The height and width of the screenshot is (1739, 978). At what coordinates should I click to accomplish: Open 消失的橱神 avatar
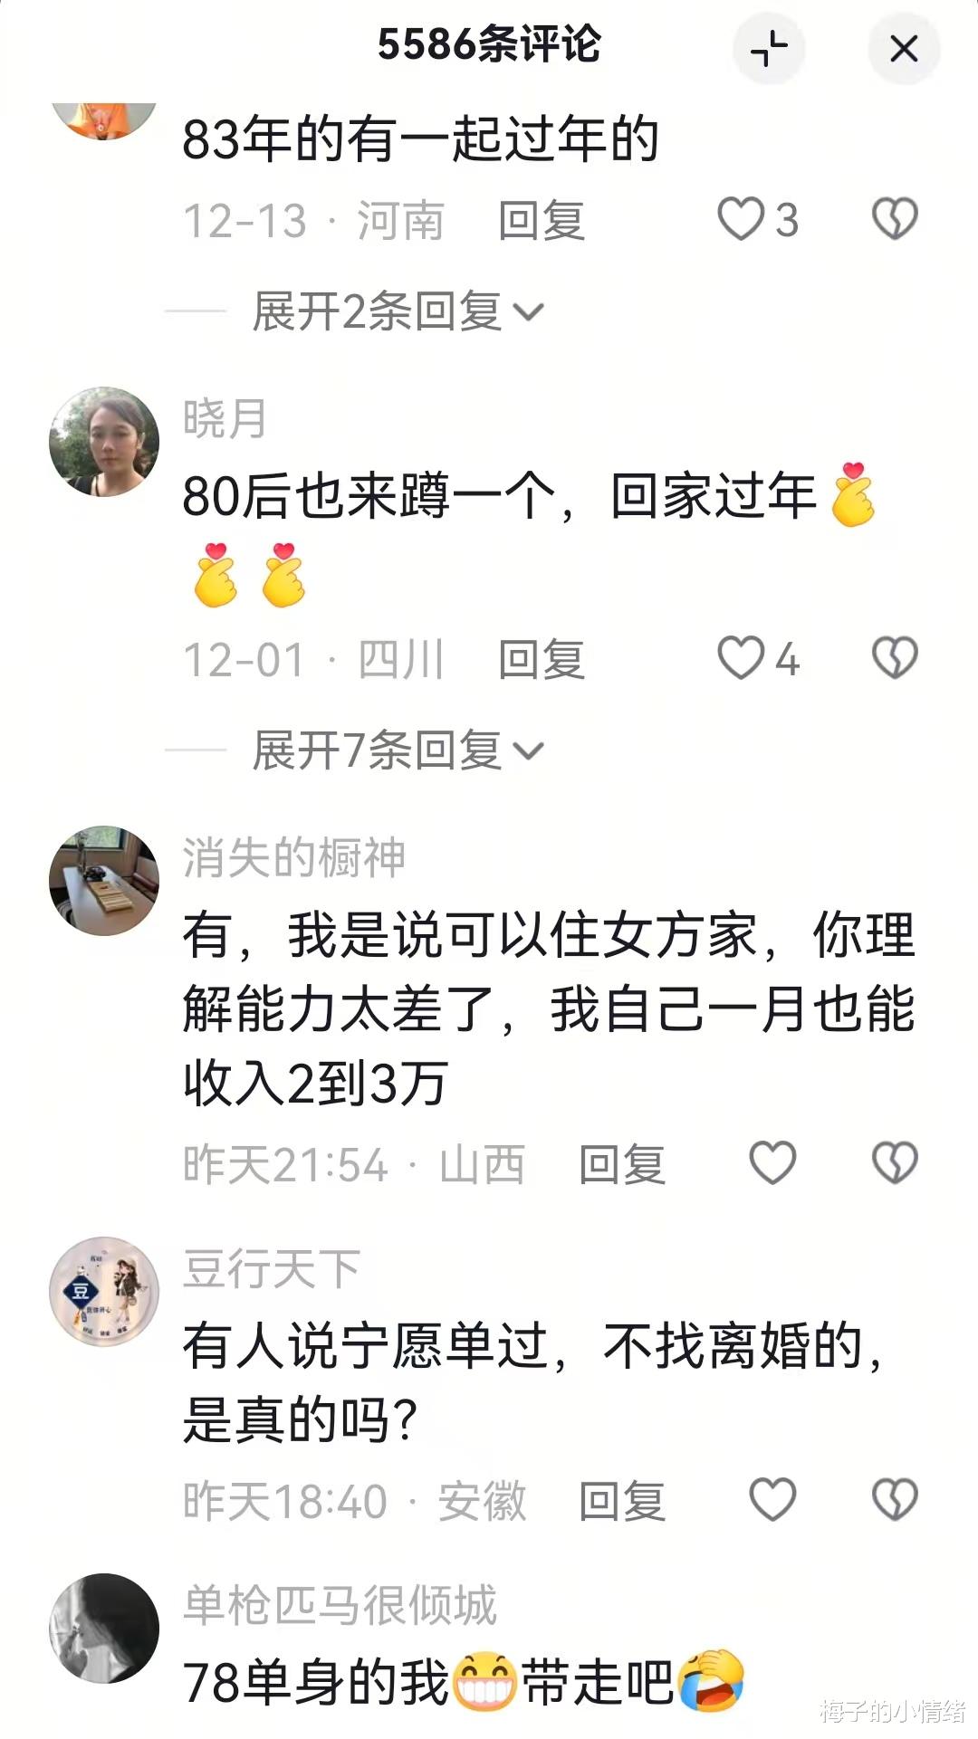[104, 881]
